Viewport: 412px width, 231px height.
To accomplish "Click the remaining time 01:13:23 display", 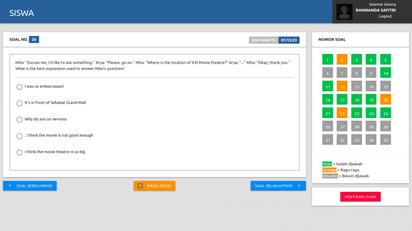I will (x=289, y=40).
